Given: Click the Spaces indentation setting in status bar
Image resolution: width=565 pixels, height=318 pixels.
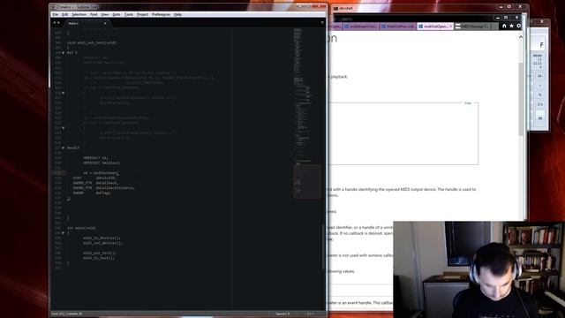Looking at the screenshot, I should tap(282, 314).
